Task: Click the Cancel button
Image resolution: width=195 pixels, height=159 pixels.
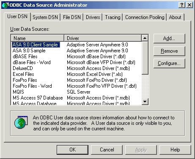Action: click(x=107, y=150)
